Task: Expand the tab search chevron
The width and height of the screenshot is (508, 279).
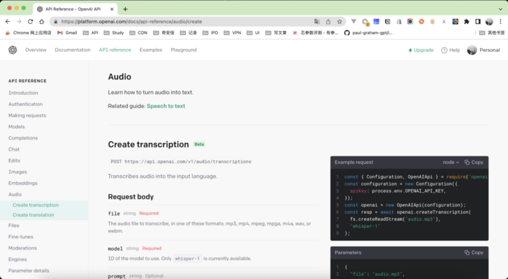Action: [500, 9]
